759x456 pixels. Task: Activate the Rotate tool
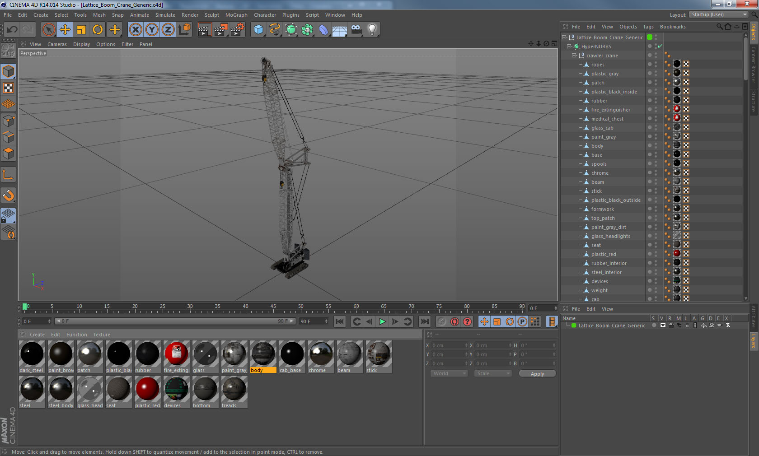tap(98, 30)
